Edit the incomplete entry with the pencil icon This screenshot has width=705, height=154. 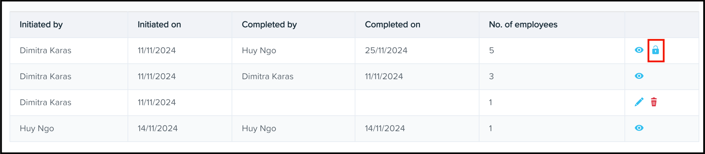click(x=639, y=102)
